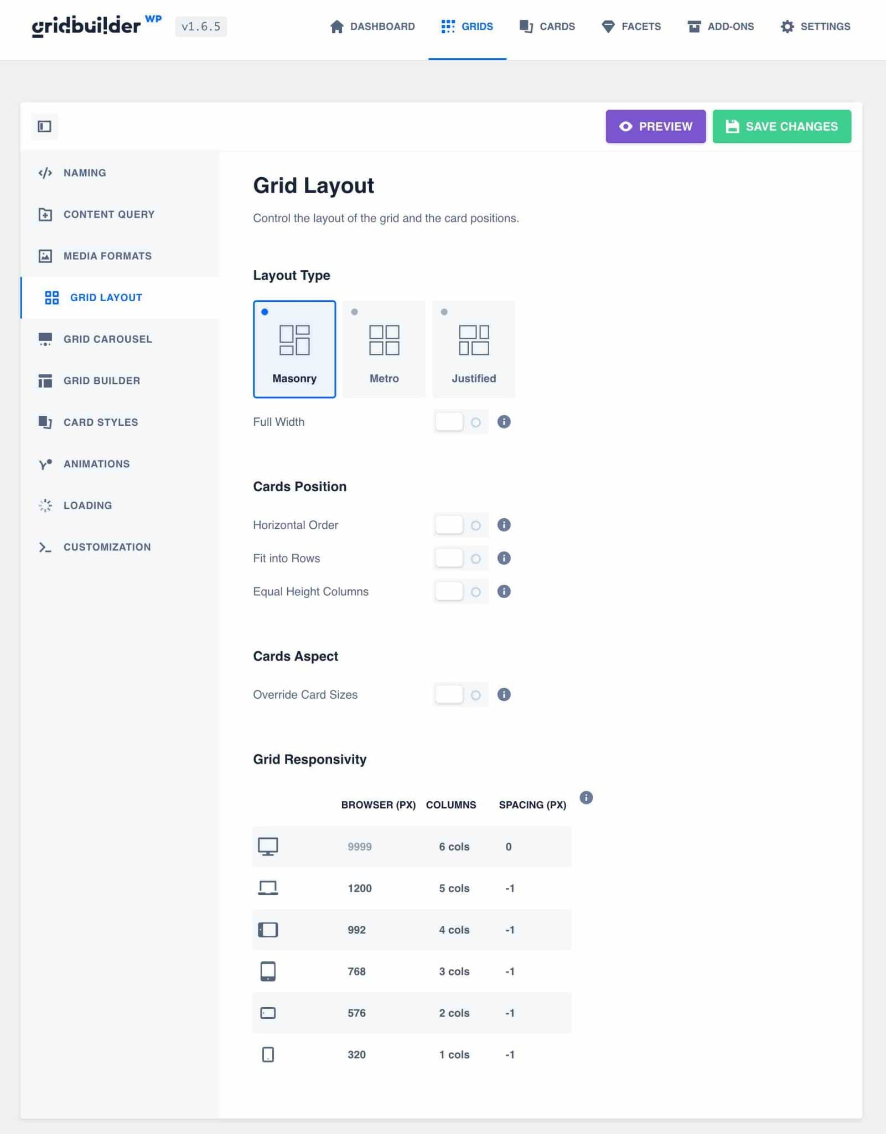Image resolution: width=886 pixels, height=1134 pixels.
Task: Edit the 3 cols columns field
Action: point(454,971)
